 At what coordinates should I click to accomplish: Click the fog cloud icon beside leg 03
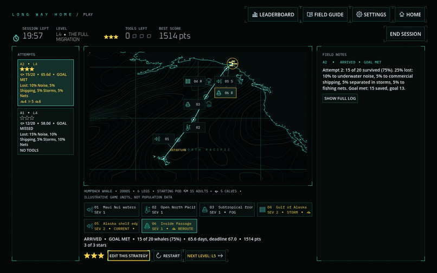tap(209, 104)
